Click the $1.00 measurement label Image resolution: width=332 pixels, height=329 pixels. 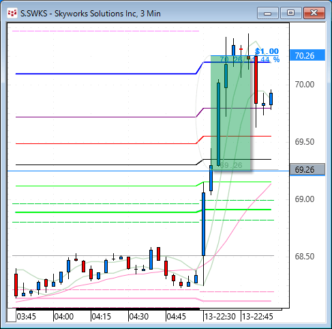coord(267,51)
